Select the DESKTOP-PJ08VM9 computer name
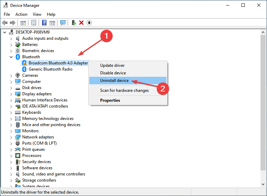 tap(33, 32)
